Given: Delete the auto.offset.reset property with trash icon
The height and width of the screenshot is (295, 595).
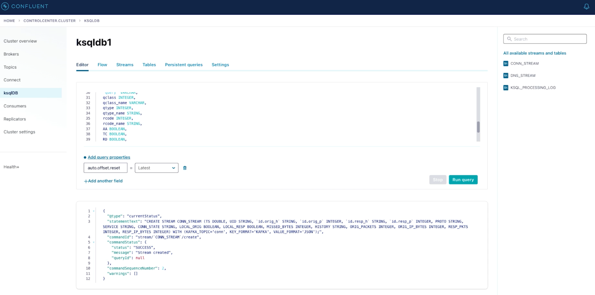Looking at the screenshot, I should click(x=185, y=168).
